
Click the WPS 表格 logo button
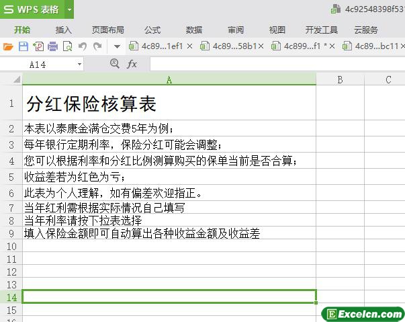coord(32,9)
